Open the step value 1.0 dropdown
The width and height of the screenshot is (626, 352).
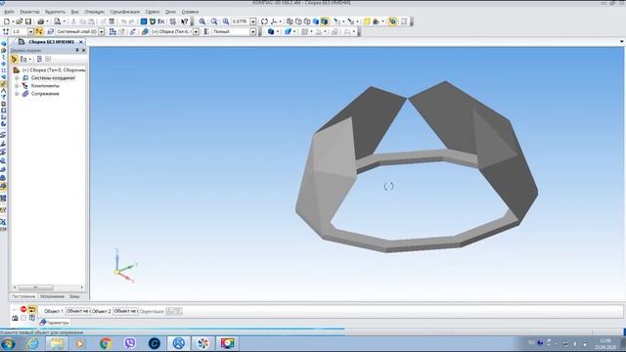tap(30, 32)
